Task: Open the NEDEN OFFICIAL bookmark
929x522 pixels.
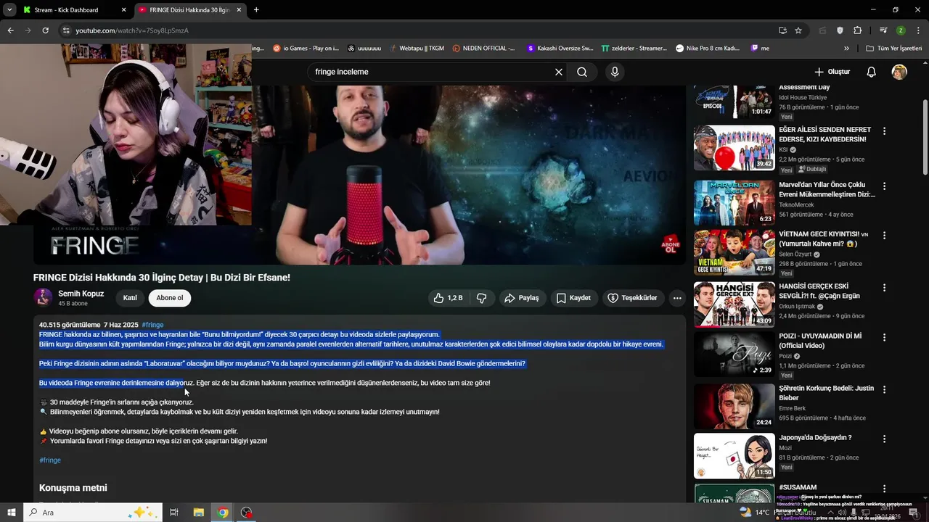Action: coord(484,49)
